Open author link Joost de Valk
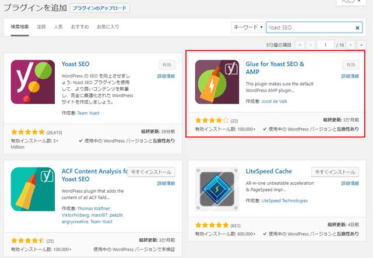 pyautogui.click(x=274, y=101)
